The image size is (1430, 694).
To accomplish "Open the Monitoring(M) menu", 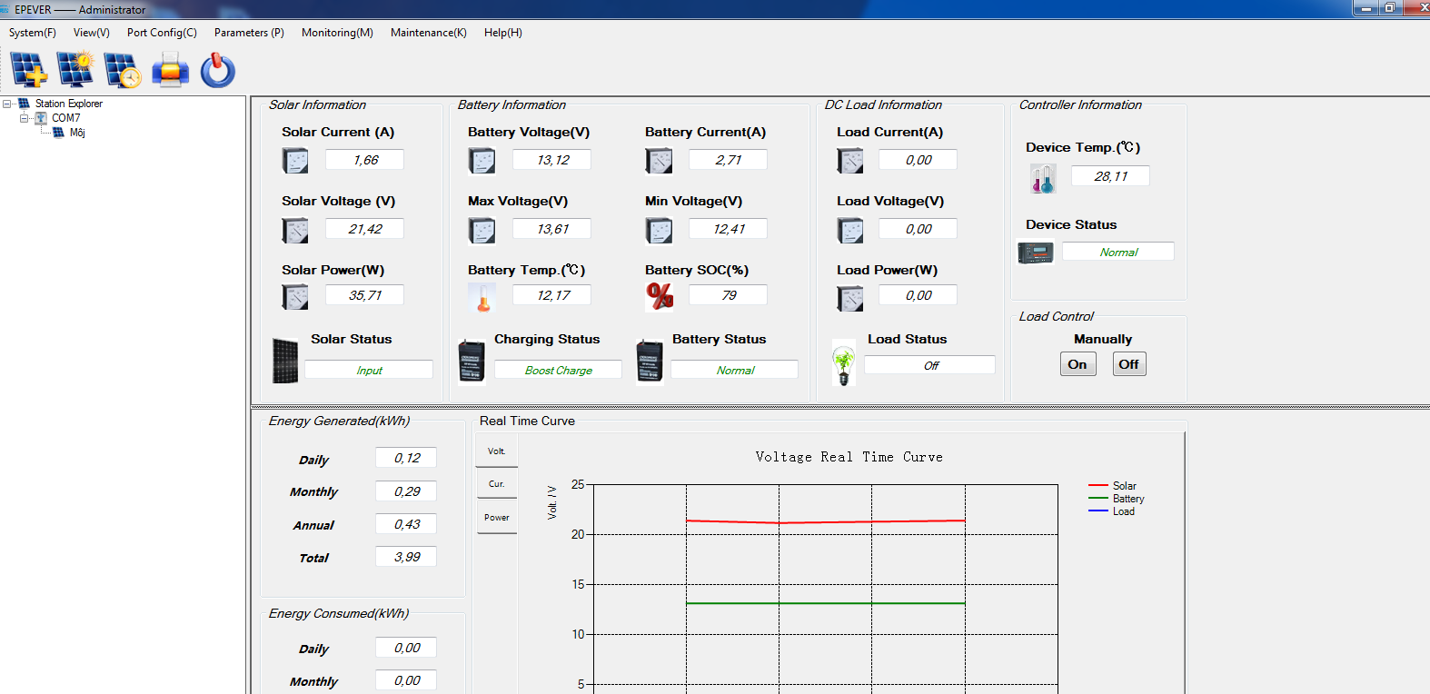I will (x=337, y=33).
